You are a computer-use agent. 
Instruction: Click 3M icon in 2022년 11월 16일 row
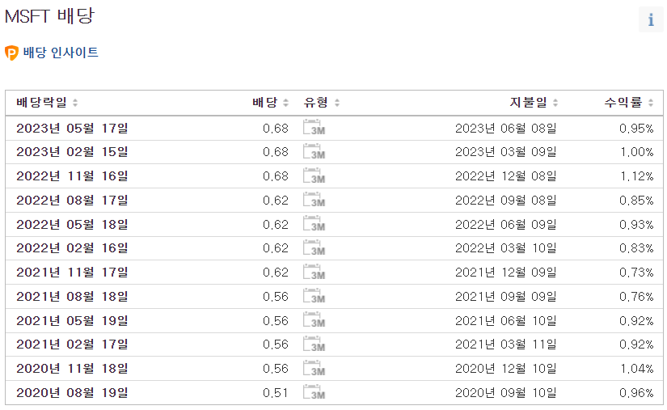pyautogui.click(x=314, y=175)
